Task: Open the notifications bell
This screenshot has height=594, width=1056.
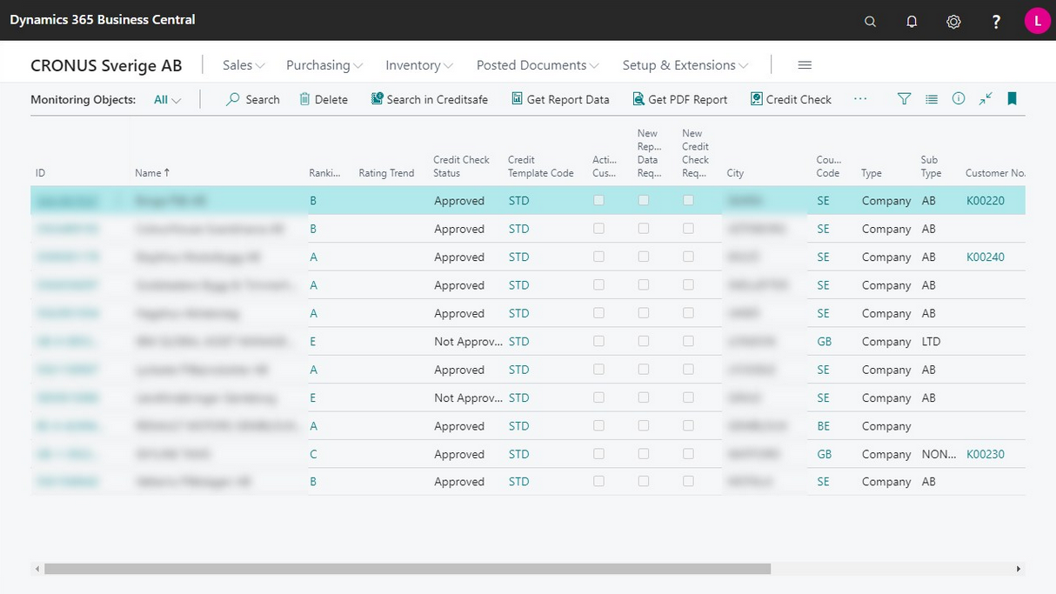Action: pos(912,21)
